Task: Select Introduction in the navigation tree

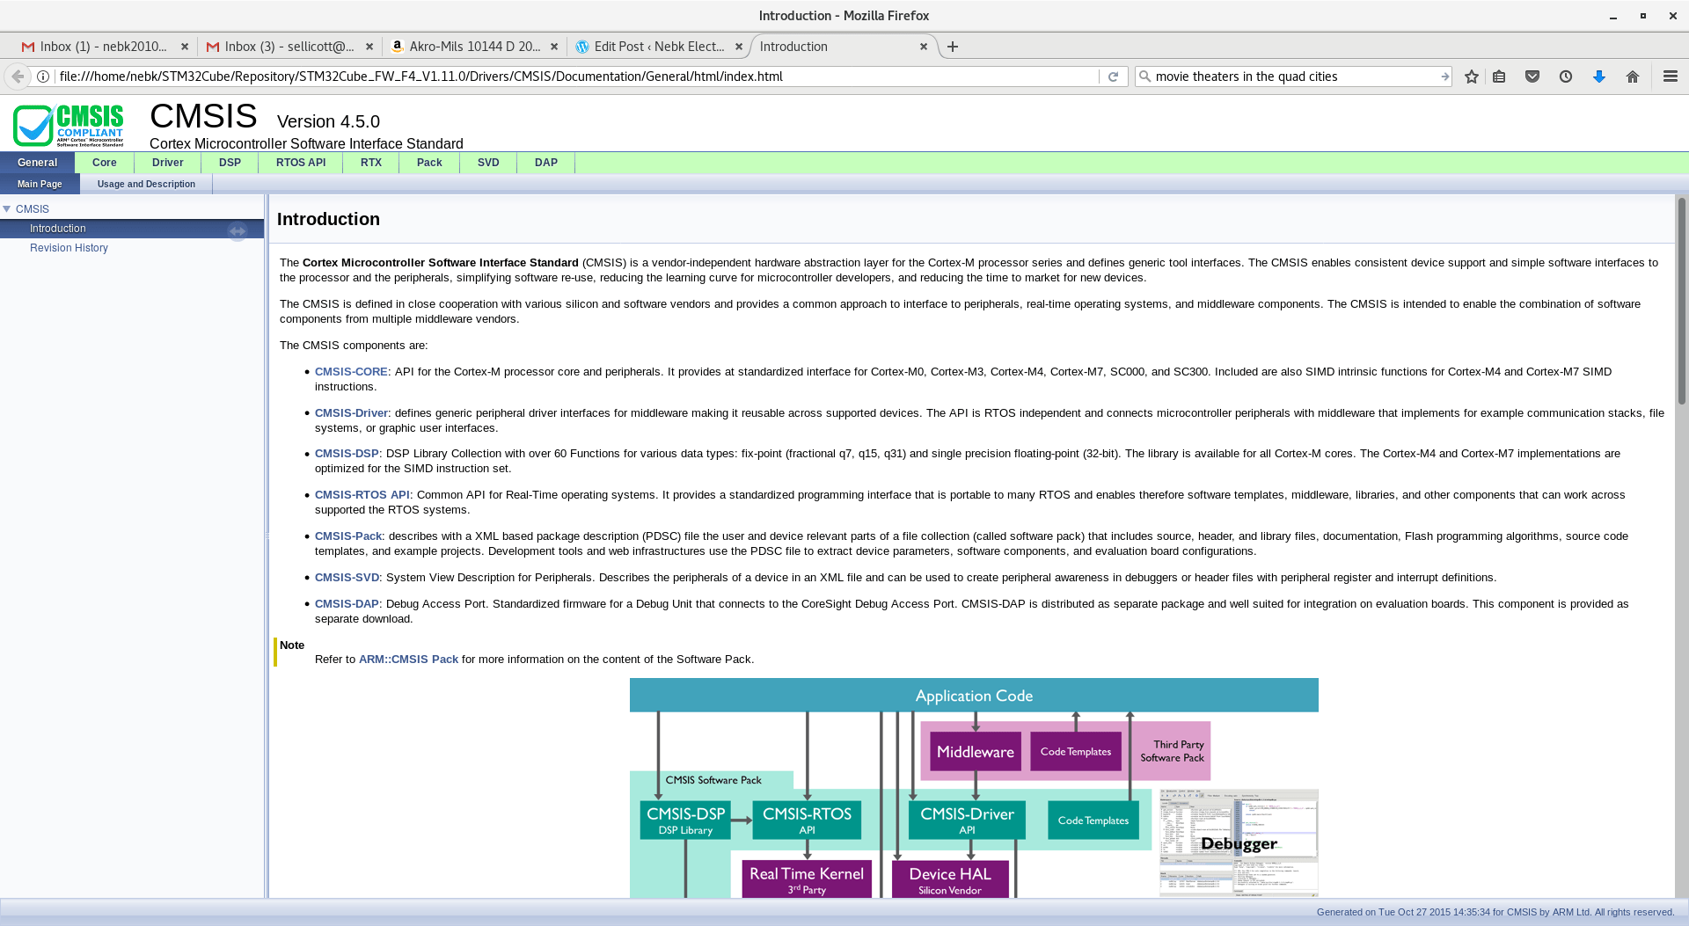Action: [58, 229]
